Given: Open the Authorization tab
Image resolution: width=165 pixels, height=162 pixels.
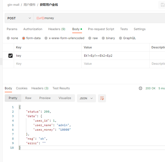Looking at the screenshot, I should tap(33, 29).
